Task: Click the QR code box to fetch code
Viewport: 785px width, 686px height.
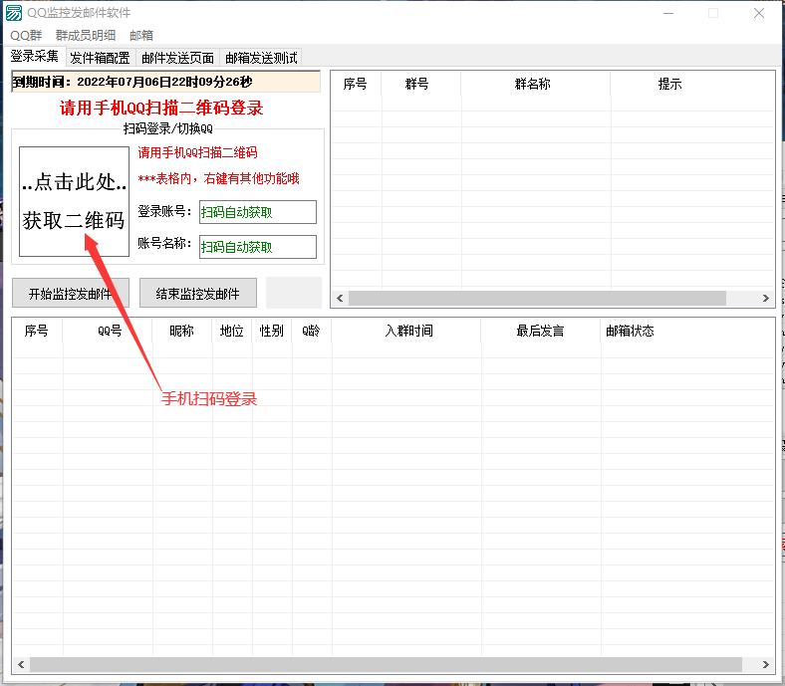Action: [x=74, y=202]
